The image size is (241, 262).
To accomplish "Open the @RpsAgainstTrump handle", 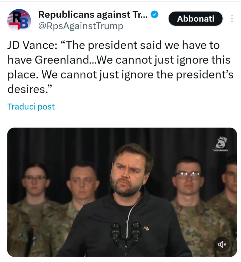I will 81,26.
